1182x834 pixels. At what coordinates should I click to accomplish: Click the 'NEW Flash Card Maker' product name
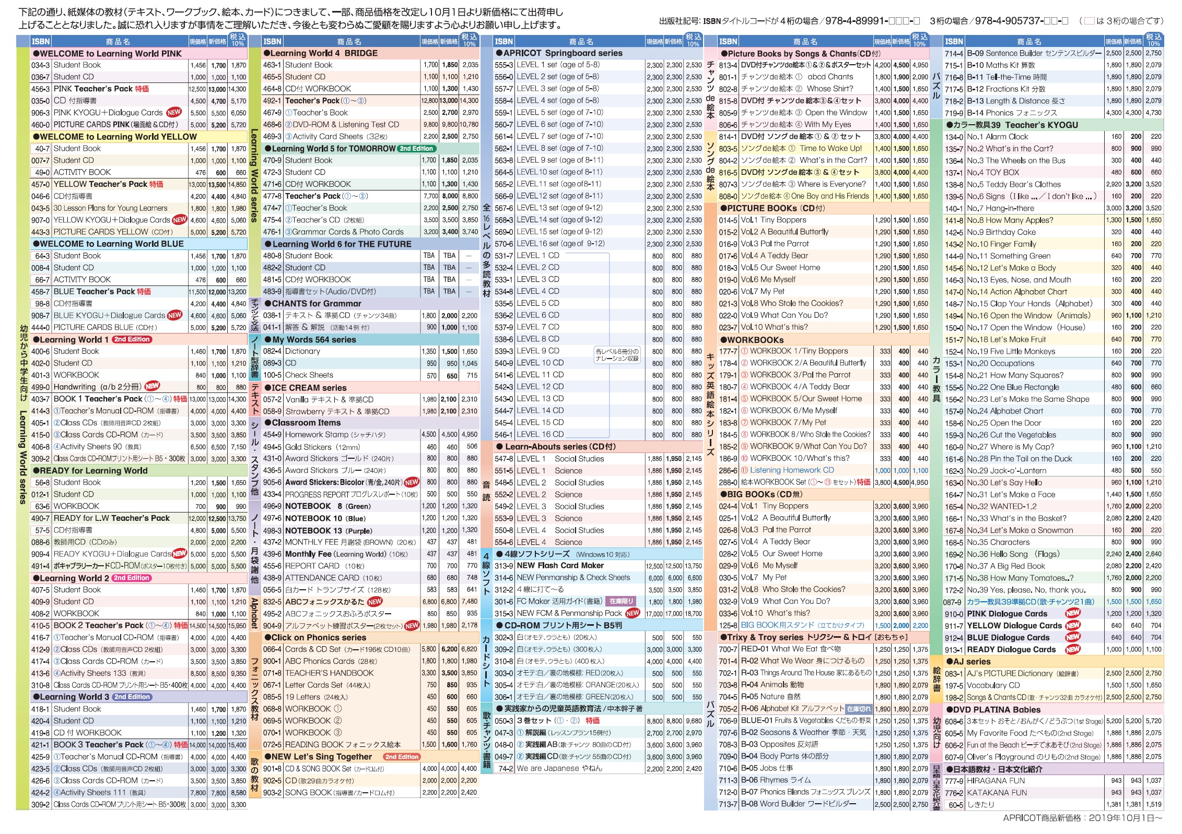pos(560,566)
